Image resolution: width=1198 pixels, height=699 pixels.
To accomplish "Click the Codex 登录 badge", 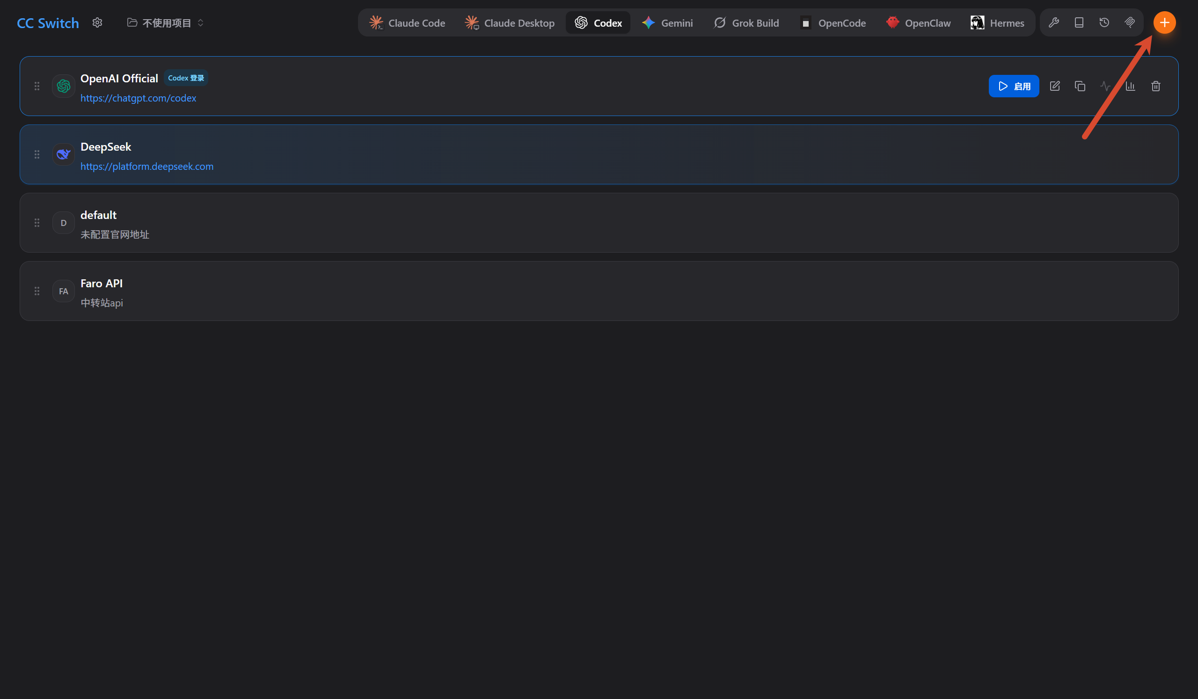I will pos(186,78).
